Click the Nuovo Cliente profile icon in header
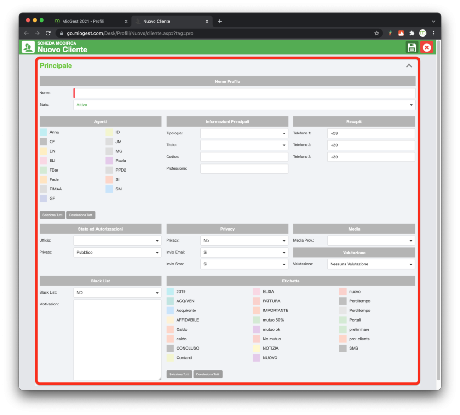The image size is (460, 415). (x=28, y=47)
